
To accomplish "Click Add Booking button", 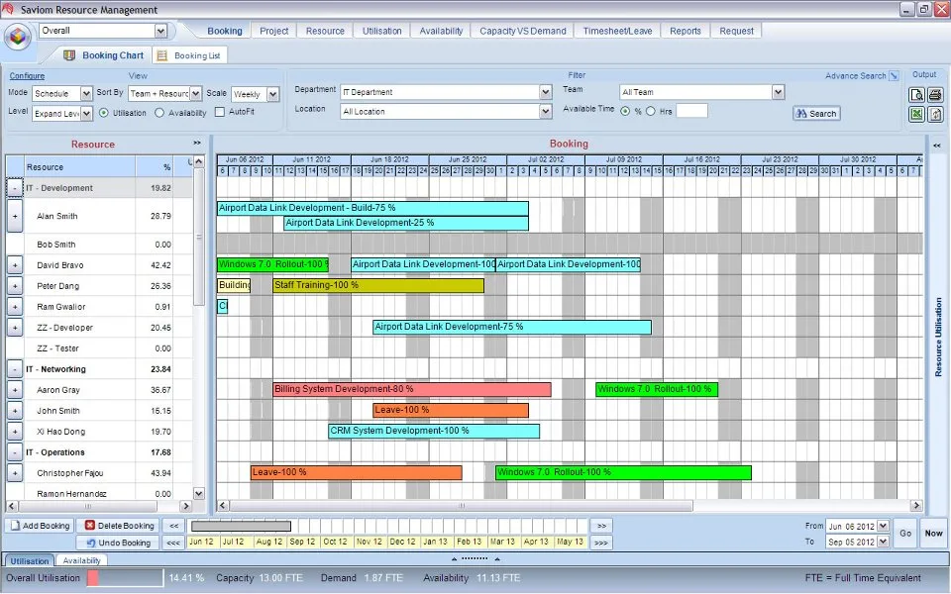I will (40, 526).
